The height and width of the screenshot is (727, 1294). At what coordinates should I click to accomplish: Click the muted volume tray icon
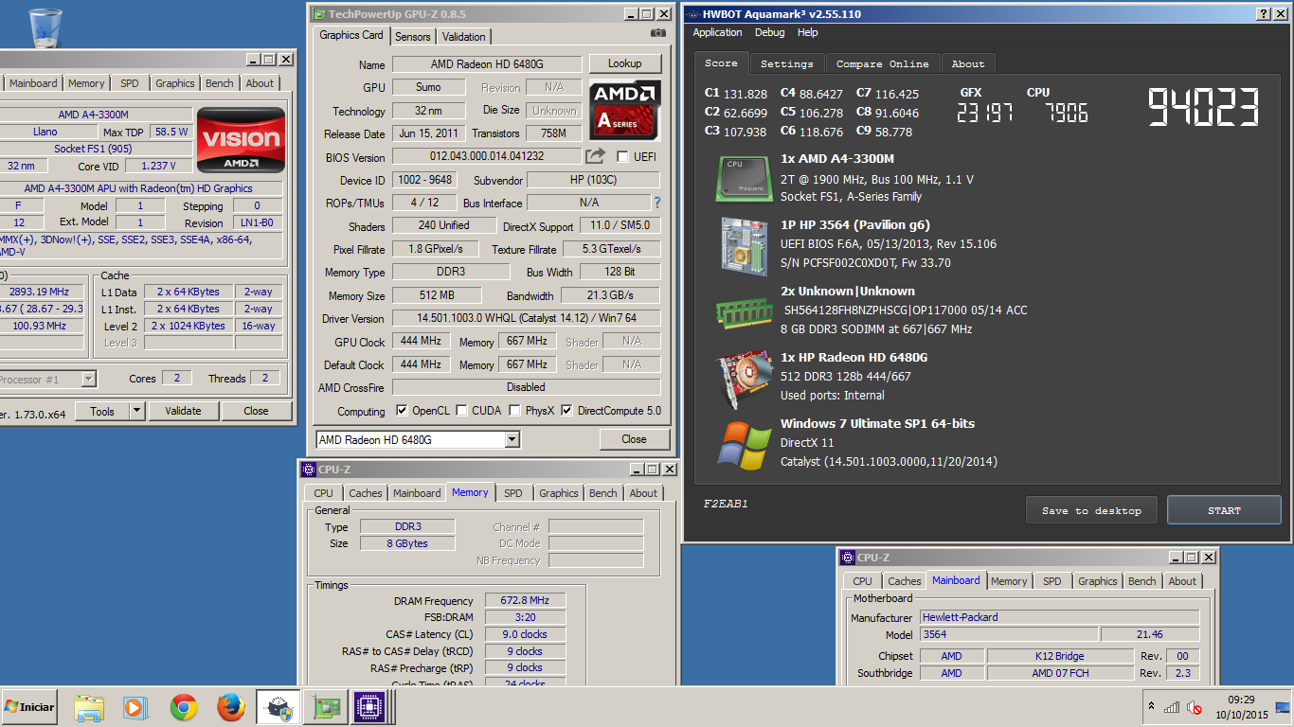point(1195,707)
